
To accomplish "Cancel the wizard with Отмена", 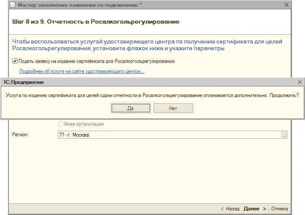I will click(x=280, y=209).
